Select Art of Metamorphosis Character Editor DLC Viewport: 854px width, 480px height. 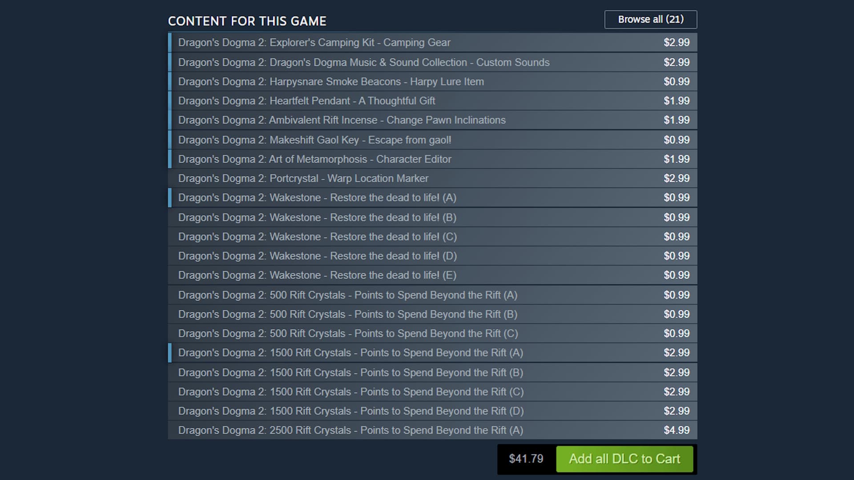(314, 159)
